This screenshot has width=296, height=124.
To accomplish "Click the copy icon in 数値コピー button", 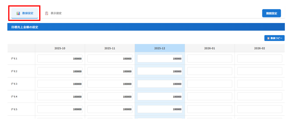I will [268, 38].
